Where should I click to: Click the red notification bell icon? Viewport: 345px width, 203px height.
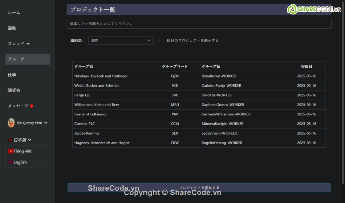(x=32, y=106)
